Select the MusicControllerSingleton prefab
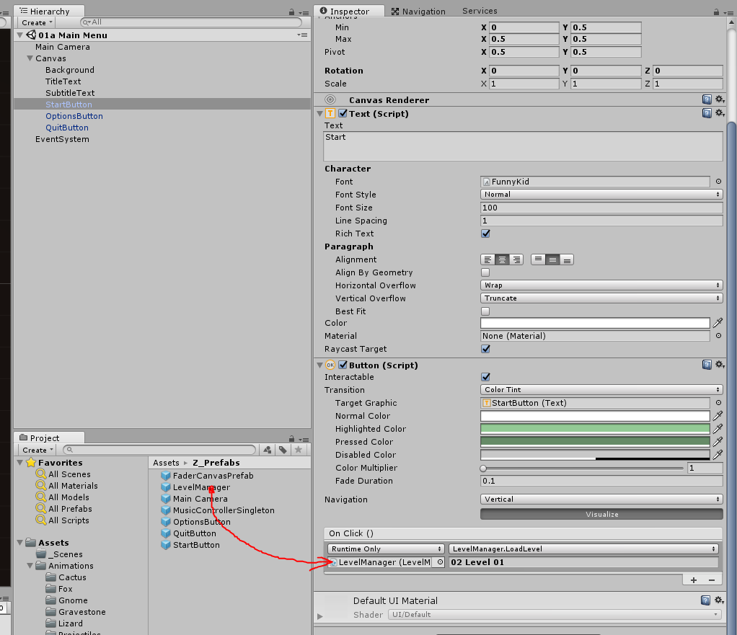Viewport: 737px width, 635px height. click(224, 510)
